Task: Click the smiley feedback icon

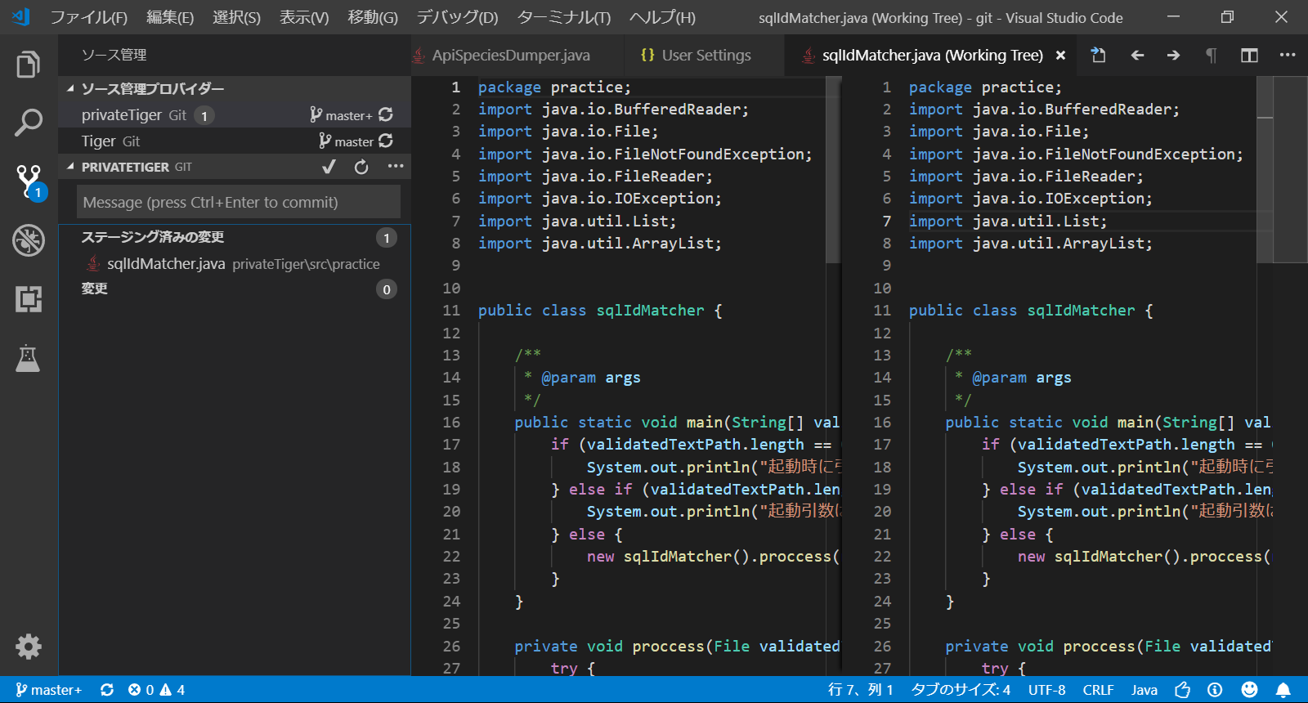Action: pyautogui.click(x=1249, y=690)
